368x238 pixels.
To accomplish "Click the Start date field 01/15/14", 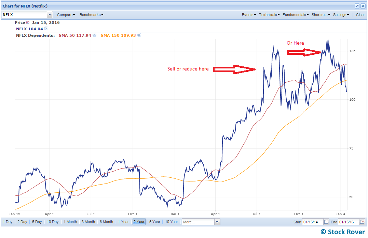I will click(x=313, y=222).
